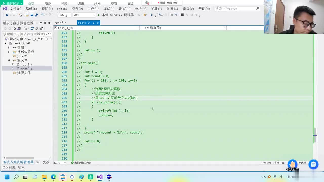Screen dimensions: 324x182
Task: Click the blue chat bubble icon
Action: (313, 165)
